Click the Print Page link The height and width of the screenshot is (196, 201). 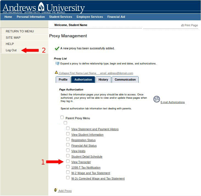(x=191, y=25)
